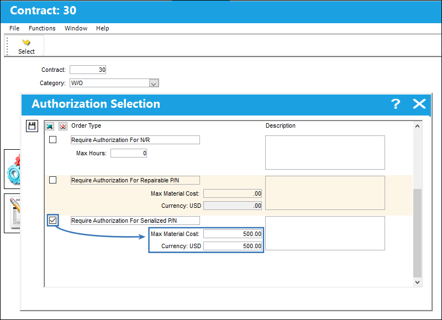Open the Functions menu

coord(42,28)
